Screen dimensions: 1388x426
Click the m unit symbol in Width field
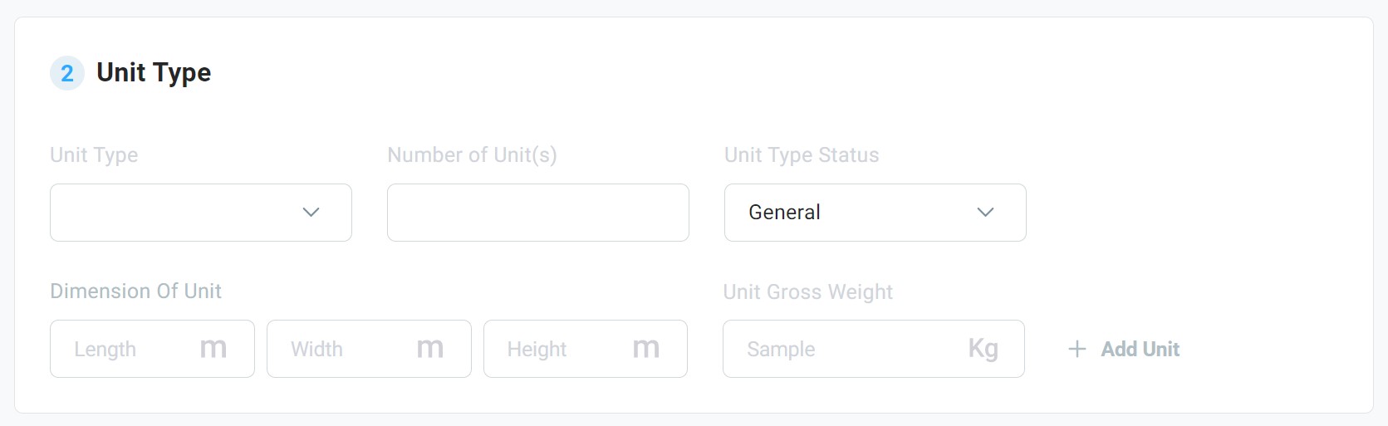(x=430, y=349)
